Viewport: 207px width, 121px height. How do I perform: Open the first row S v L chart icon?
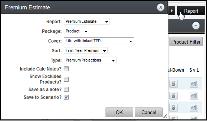point(194,84)
